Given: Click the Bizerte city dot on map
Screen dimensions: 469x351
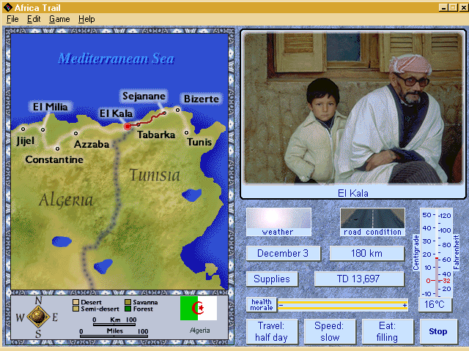Looking at the screenshot, I should 177,110.
